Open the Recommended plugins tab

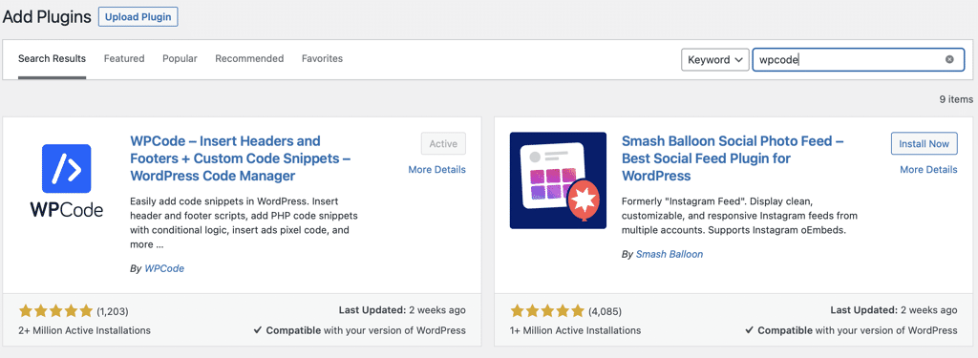249,58
